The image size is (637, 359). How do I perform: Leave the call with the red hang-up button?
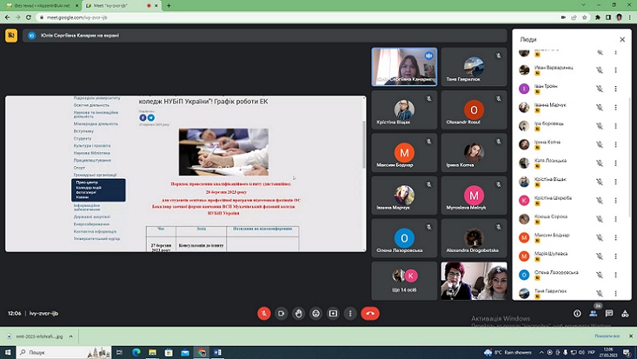pos(370,314)
